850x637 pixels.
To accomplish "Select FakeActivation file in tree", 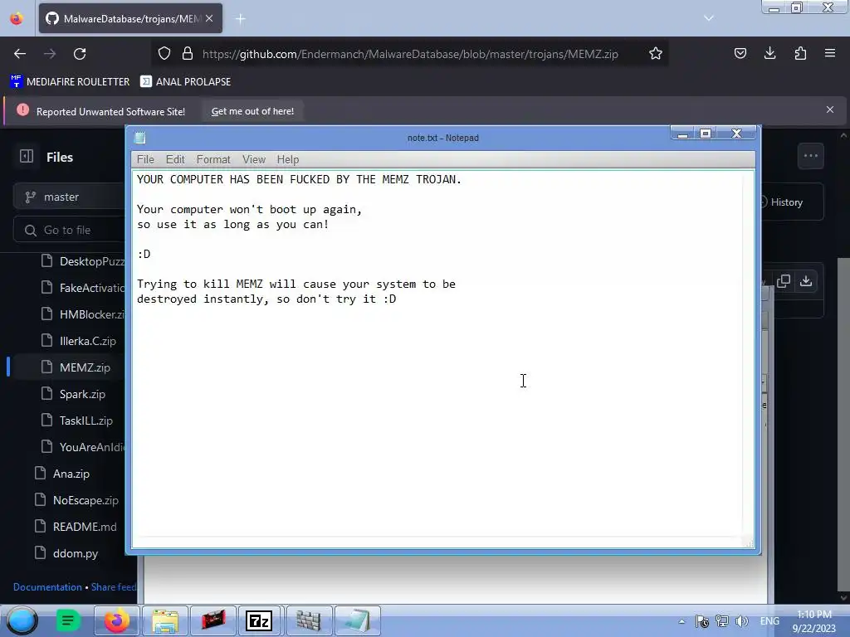I will pyautogui.click(x=84, y=288).
